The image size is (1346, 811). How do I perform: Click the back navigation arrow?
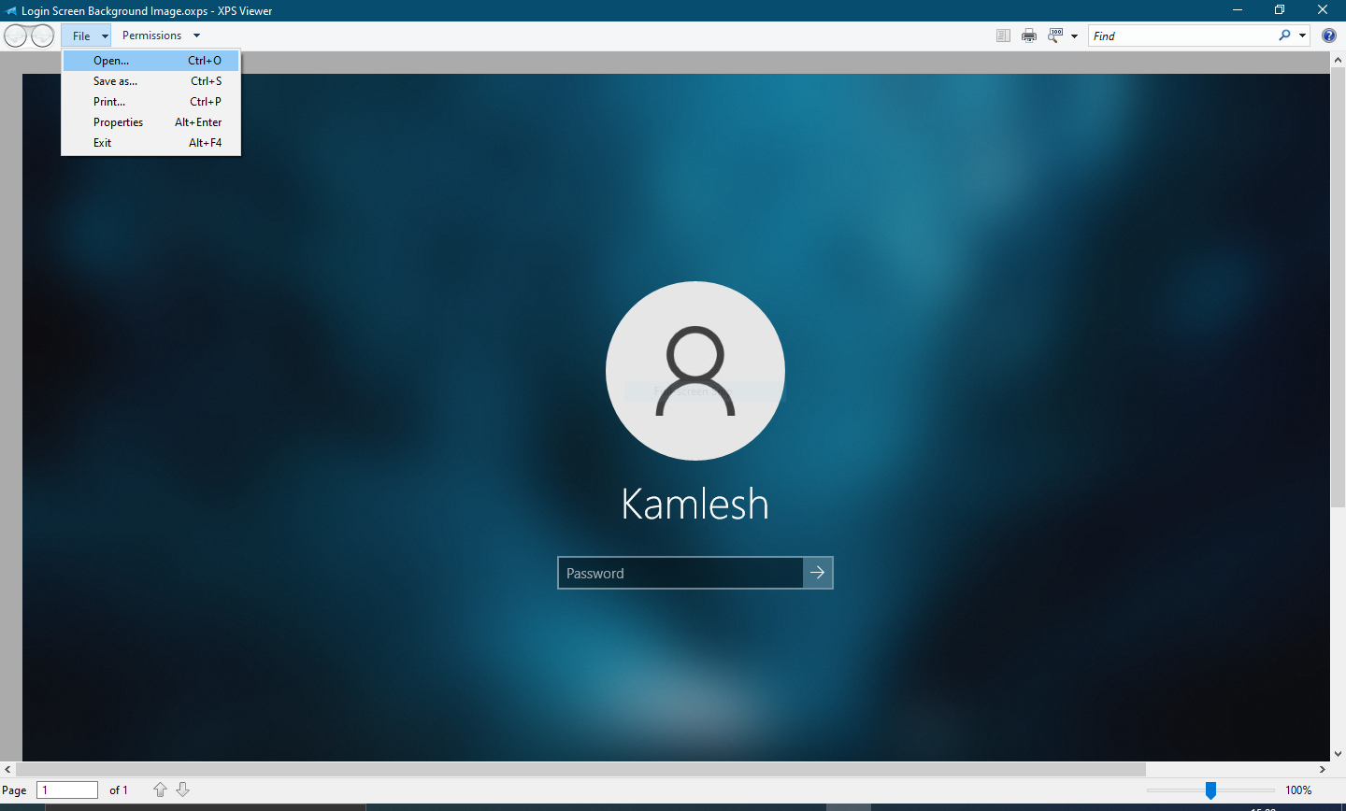click(x=14, y=35)
